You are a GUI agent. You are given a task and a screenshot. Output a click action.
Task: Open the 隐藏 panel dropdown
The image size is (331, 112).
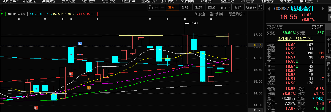(250, 7)
